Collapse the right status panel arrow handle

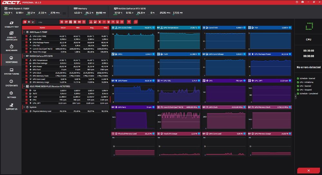(296, 96)
